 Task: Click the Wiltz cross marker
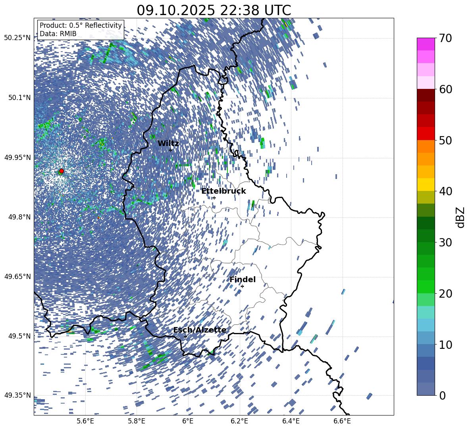170,150
